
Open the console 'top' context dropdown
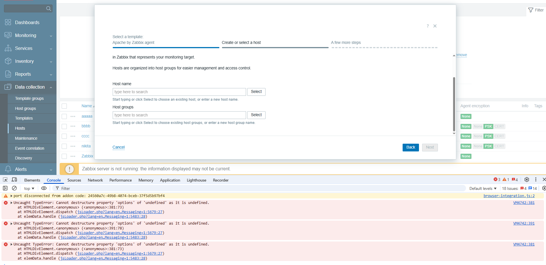click(29, 188)
